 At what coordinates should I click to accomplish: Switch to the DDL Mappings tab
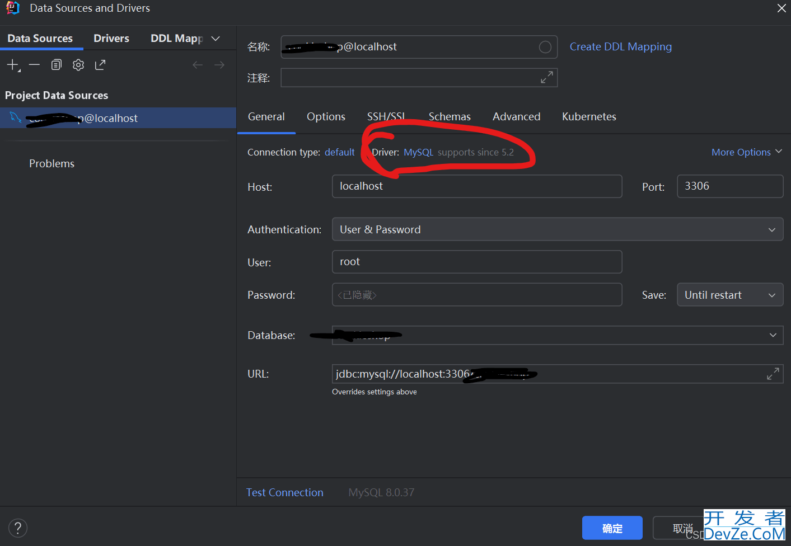[176, 38]
